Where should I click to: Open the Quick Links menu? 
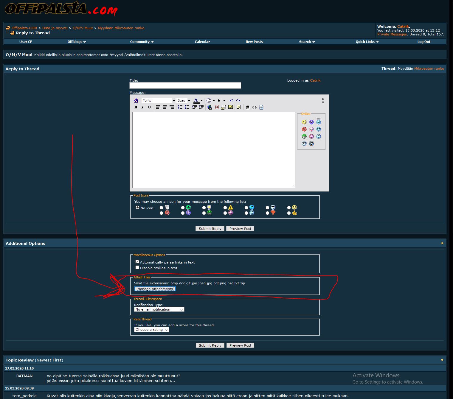coord(367,42)
